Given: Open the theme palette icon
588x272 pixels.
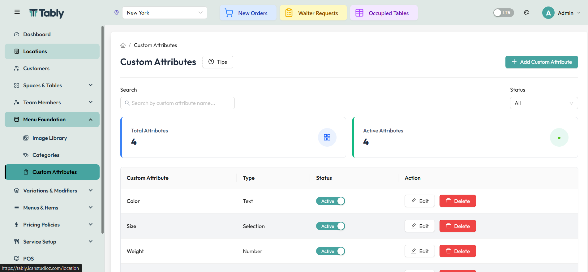Looking at the screenshot, I should point(527,13).
